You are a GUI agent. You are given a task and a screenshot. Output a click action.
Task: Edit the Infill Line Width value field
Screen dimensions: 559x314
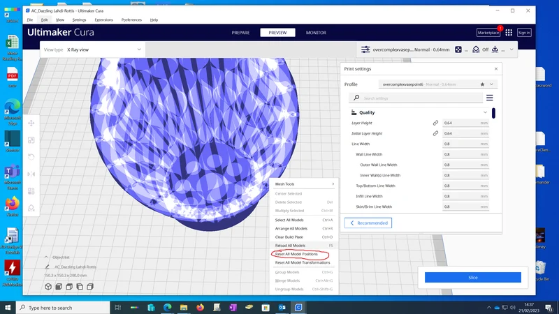(465, 196)
